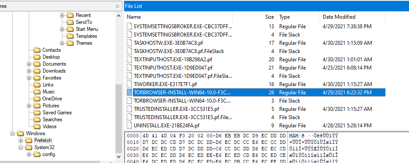Collapse the Windows folder node
409x163 pixels.
click(12, 133)
